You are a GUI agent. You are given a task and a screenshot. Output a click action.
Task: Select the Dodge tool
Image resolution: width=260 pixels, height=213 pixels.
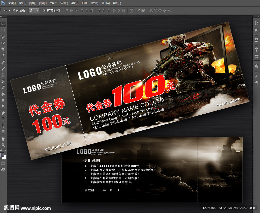(3, 106)
